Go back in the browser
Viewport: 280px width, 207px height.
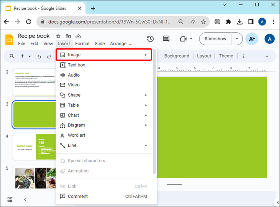tap(6, 22)
